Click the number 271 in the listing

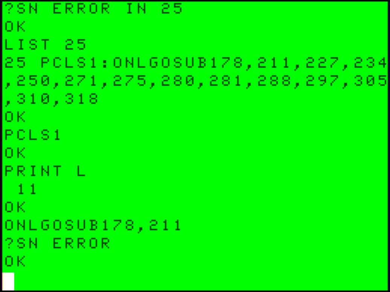click(x=81, y=81)
